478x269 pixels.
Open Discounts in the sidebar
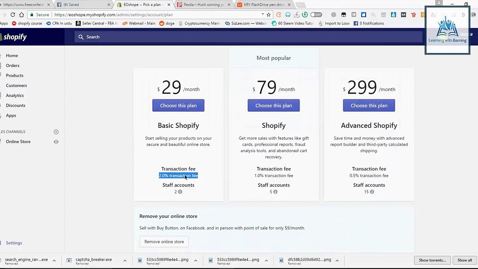pos(16,105)
